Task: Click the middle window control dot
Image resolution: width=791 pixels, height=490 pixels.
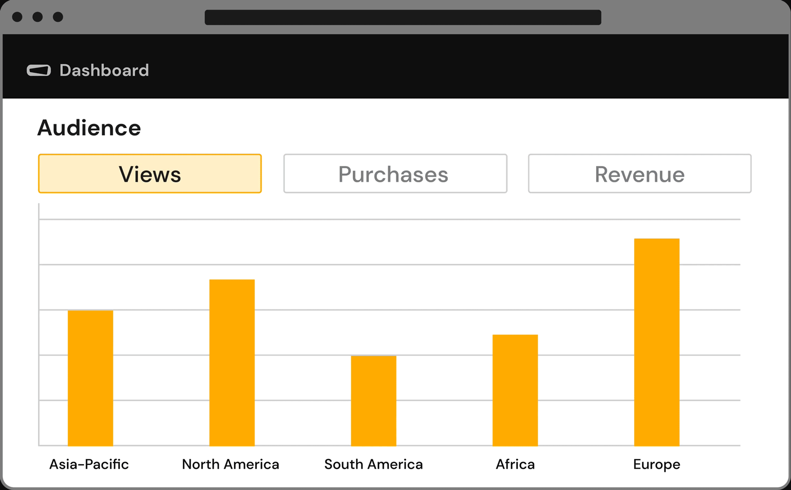Action: pos(38,17)
